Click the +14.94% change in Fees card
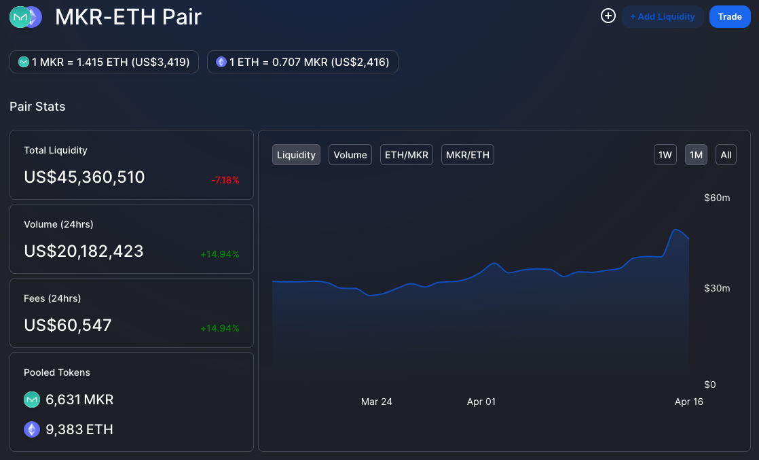Viewport: 759px width, 460px height. [220, 328]
